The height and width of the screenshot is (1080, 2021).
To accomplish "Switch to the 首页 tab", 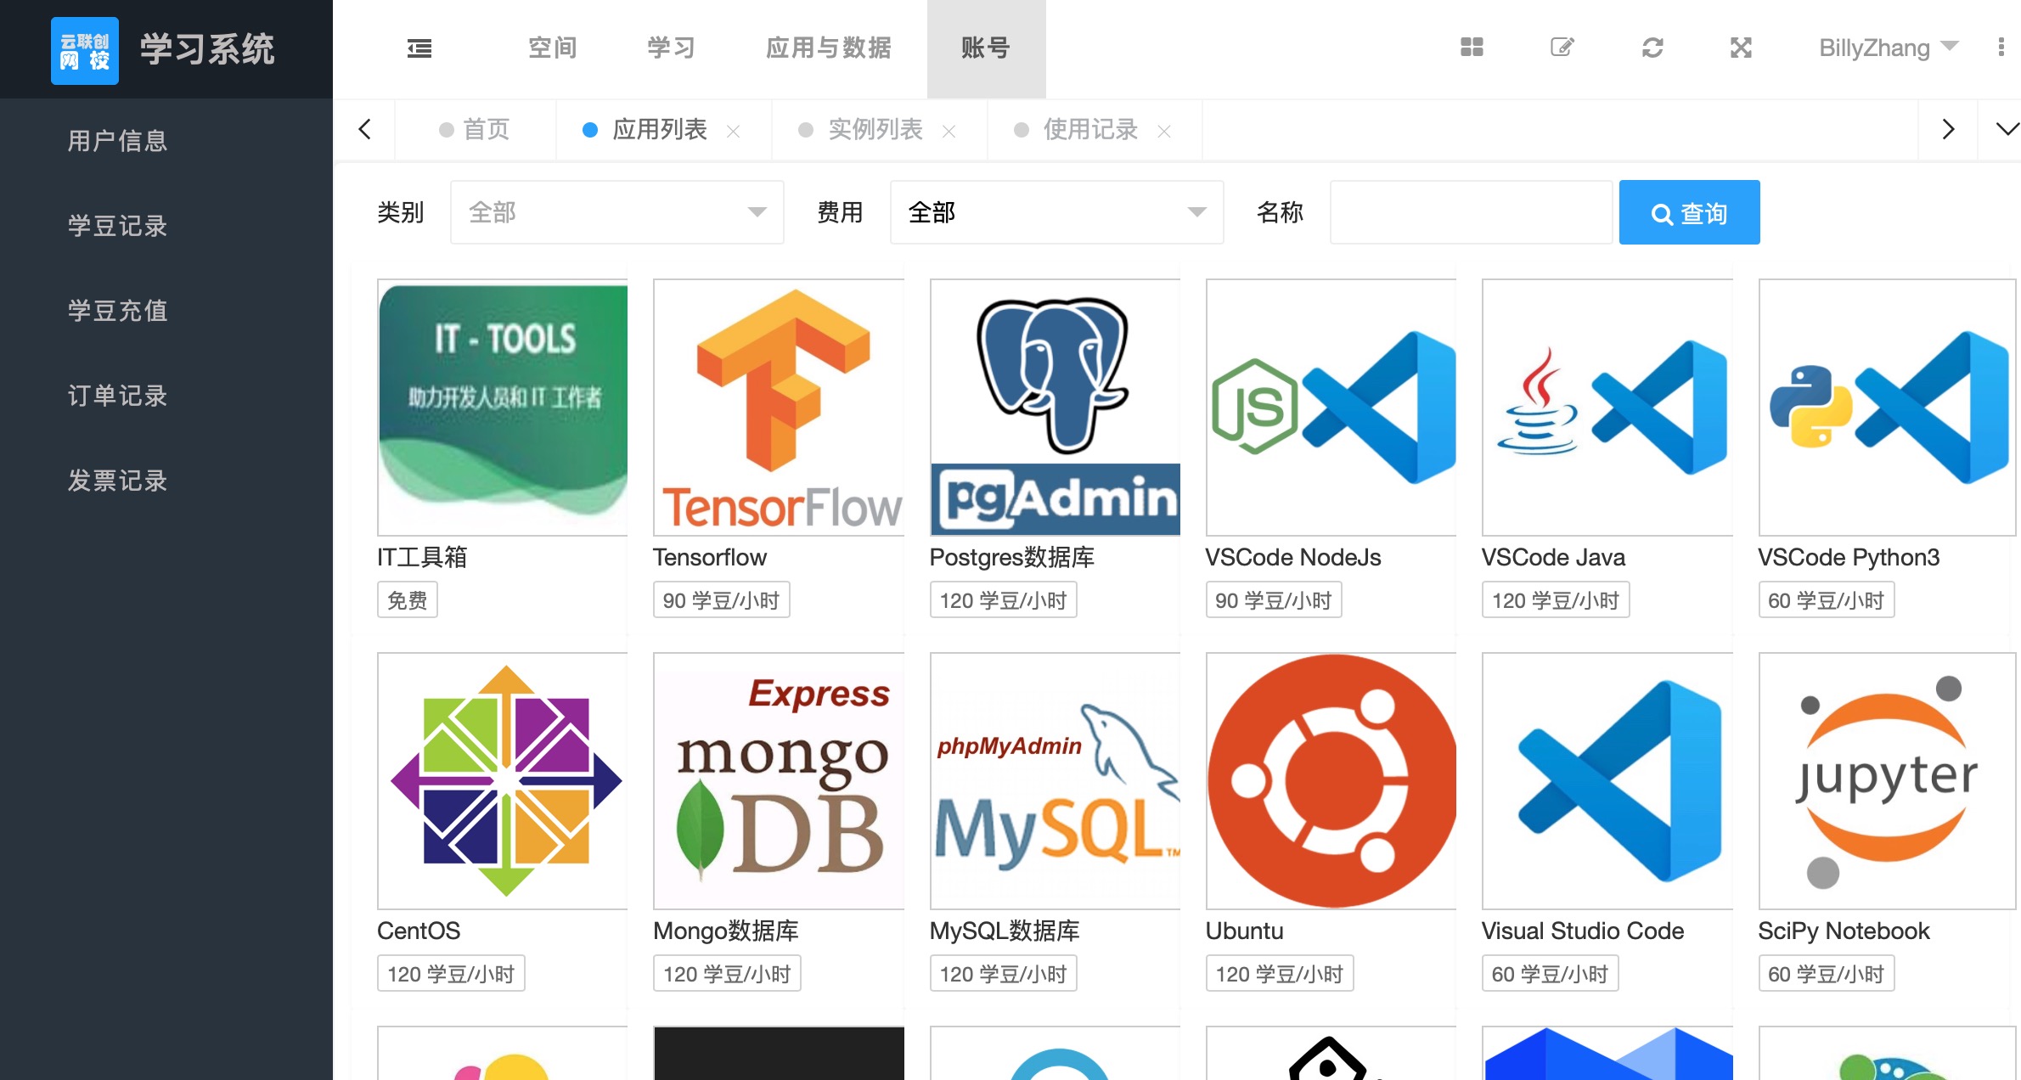I will pos(475,129).
